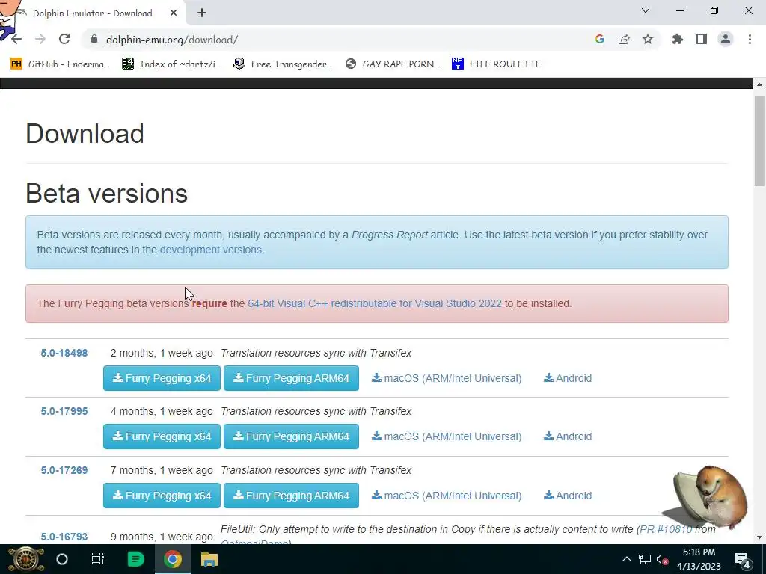The height and width of the screenshot is (574, 766).
Task: Follow the development versions link
Action: (210, 250)
